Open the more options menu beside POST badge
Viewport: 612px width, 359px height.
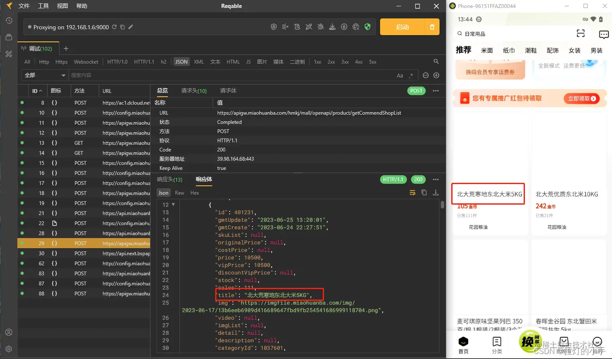pyautogui.click(x=436, y=91)
